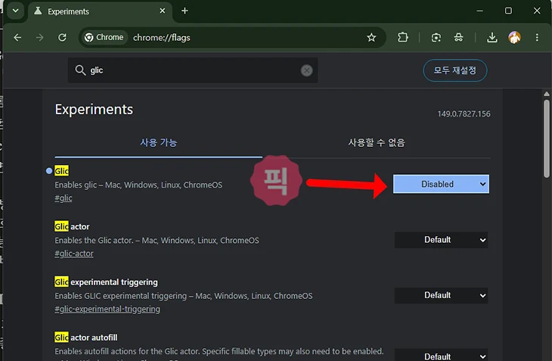Switch to the 사용할 수 없음 tab
Viewport: 552px width, 361px height.
click(x=377, y=142)
